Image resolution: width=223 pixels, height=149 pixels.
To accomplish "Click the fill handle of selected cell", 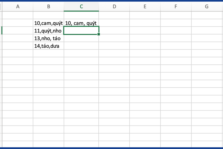I will click(x=99, y=34).
